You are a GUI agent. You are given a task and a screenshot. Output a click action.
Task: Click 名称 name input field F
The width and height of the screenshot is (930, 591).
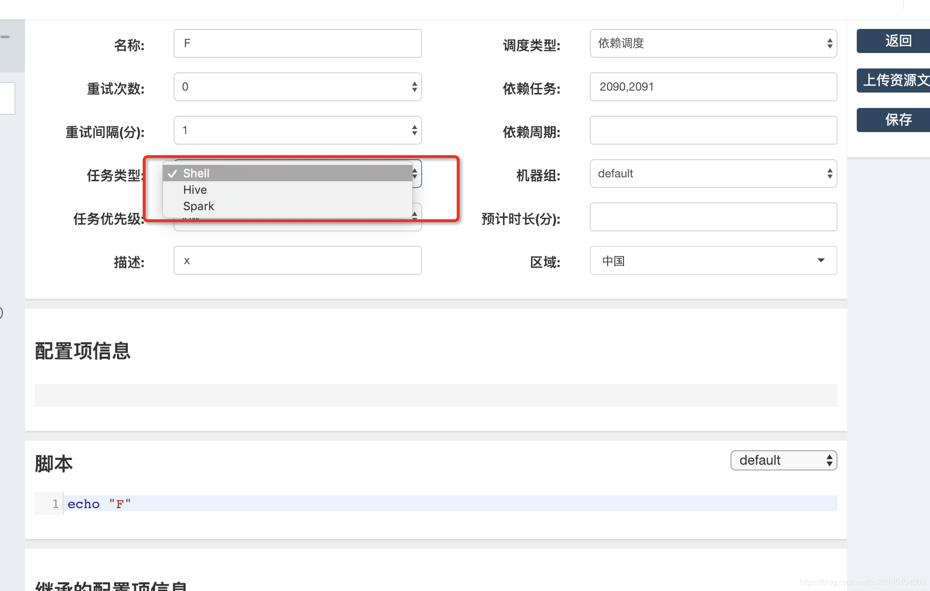pyautogui.click(x=298, y=43)
